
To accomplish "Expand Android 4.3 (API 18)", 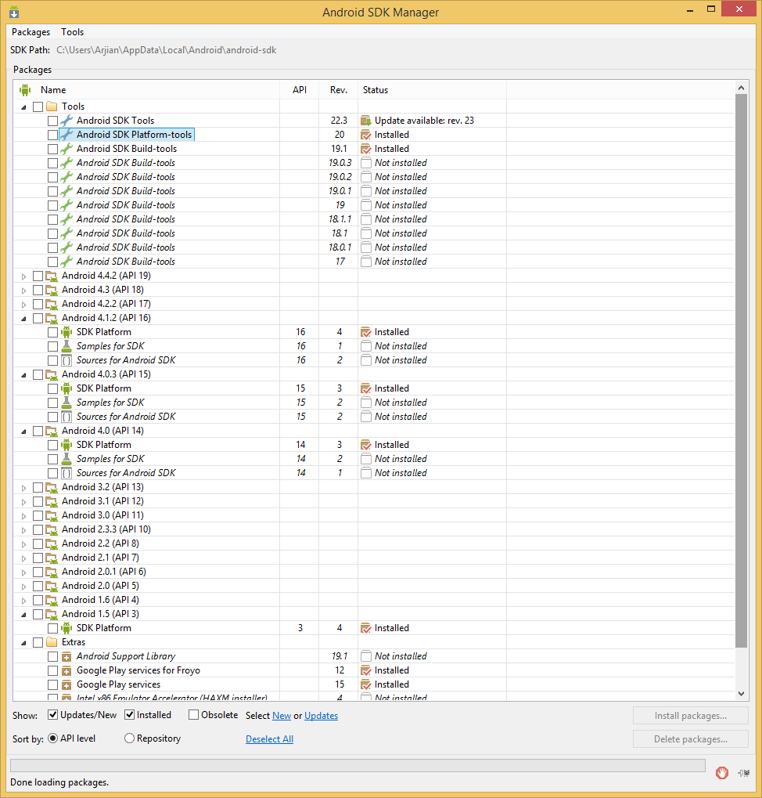I will (x=23, y=291).
